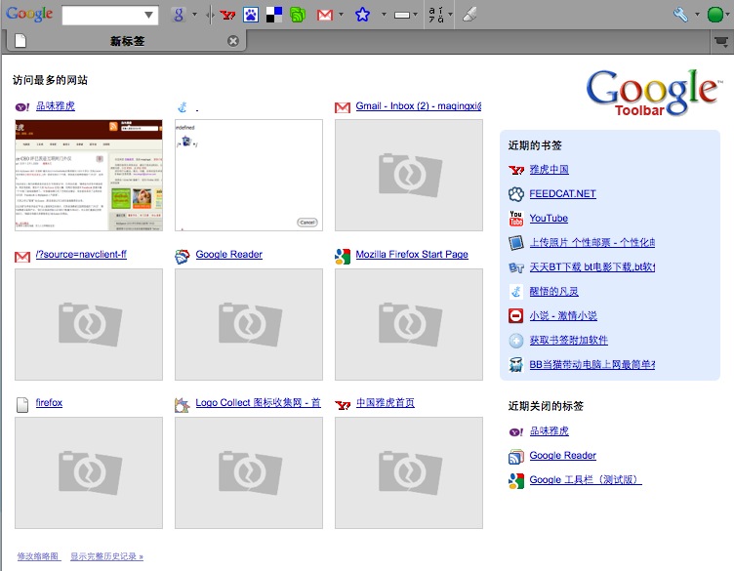Expand the wrench settings dropdown arrow
The width and height of the screenshot is (734, 571).
point(697,15)
